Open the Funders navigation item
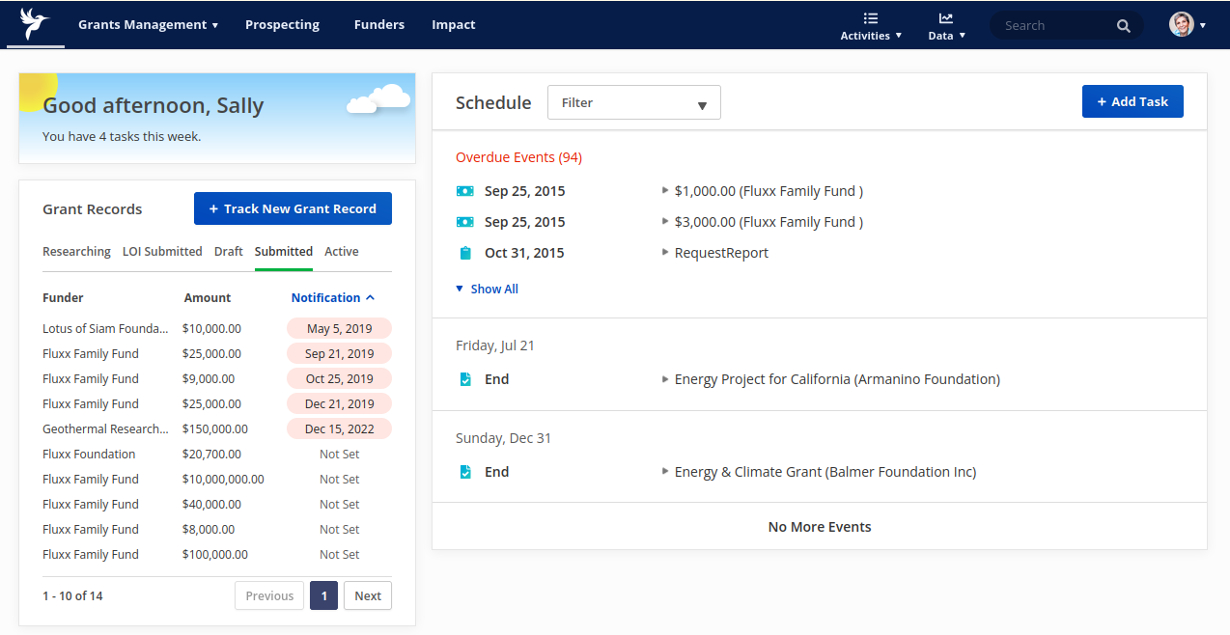1230x635 pixels. point(379,25)
